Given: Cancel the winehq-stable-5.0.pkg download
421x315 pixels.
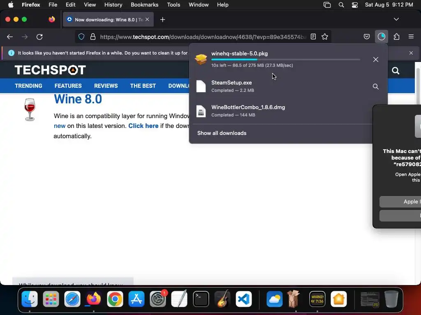Looking at the screenshot, I should tap(376, 59).
